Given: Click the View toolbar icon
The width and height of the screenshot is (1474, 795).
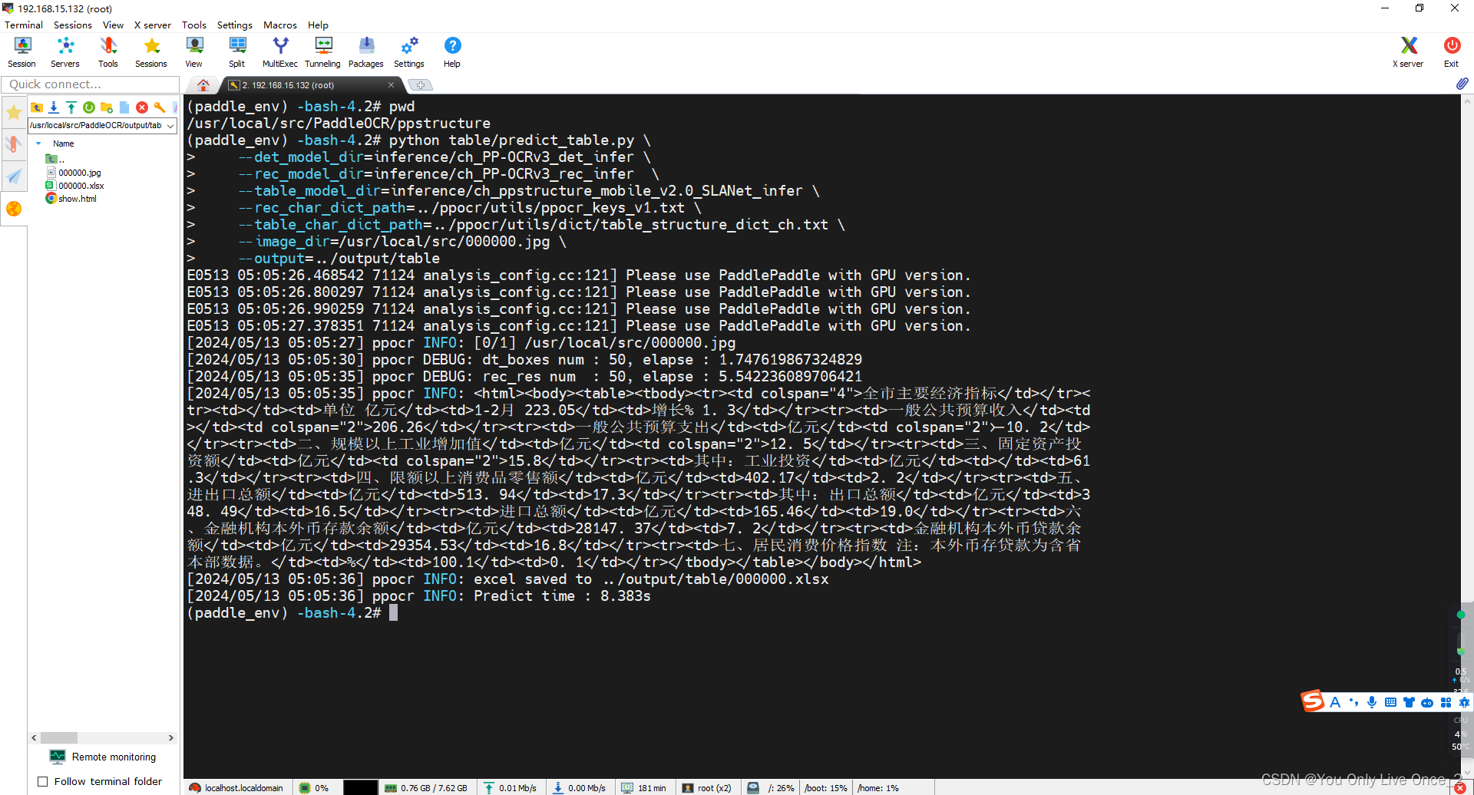Looking at the screenshot, I should coord(194,52).
